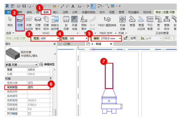Toggle the 尺寸锁定 checkbox
This screenshot has height=125, width=183.
(29, 113)
